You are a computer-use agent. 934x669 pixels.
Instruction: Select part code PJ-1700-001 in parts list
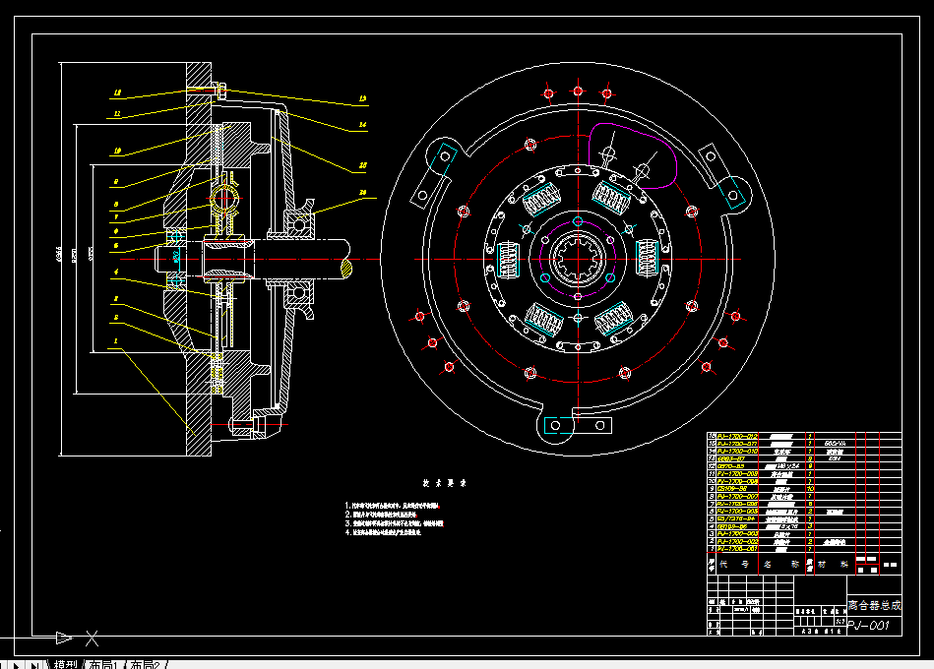pyautogui.click(x=737, y=549)
